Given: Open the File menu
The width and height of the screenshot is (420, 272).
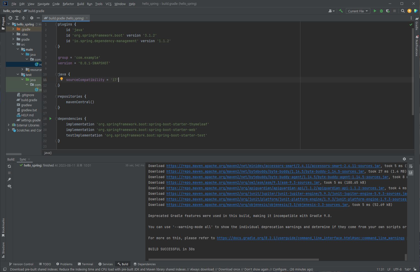Looking at the screenshot, I should pos(14,4).
